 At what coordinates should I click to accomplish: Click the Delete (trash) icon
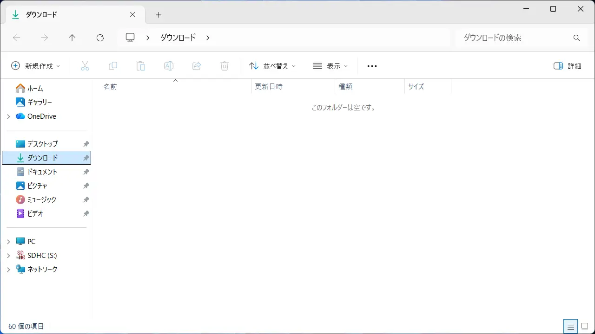[x=225, y=65]
